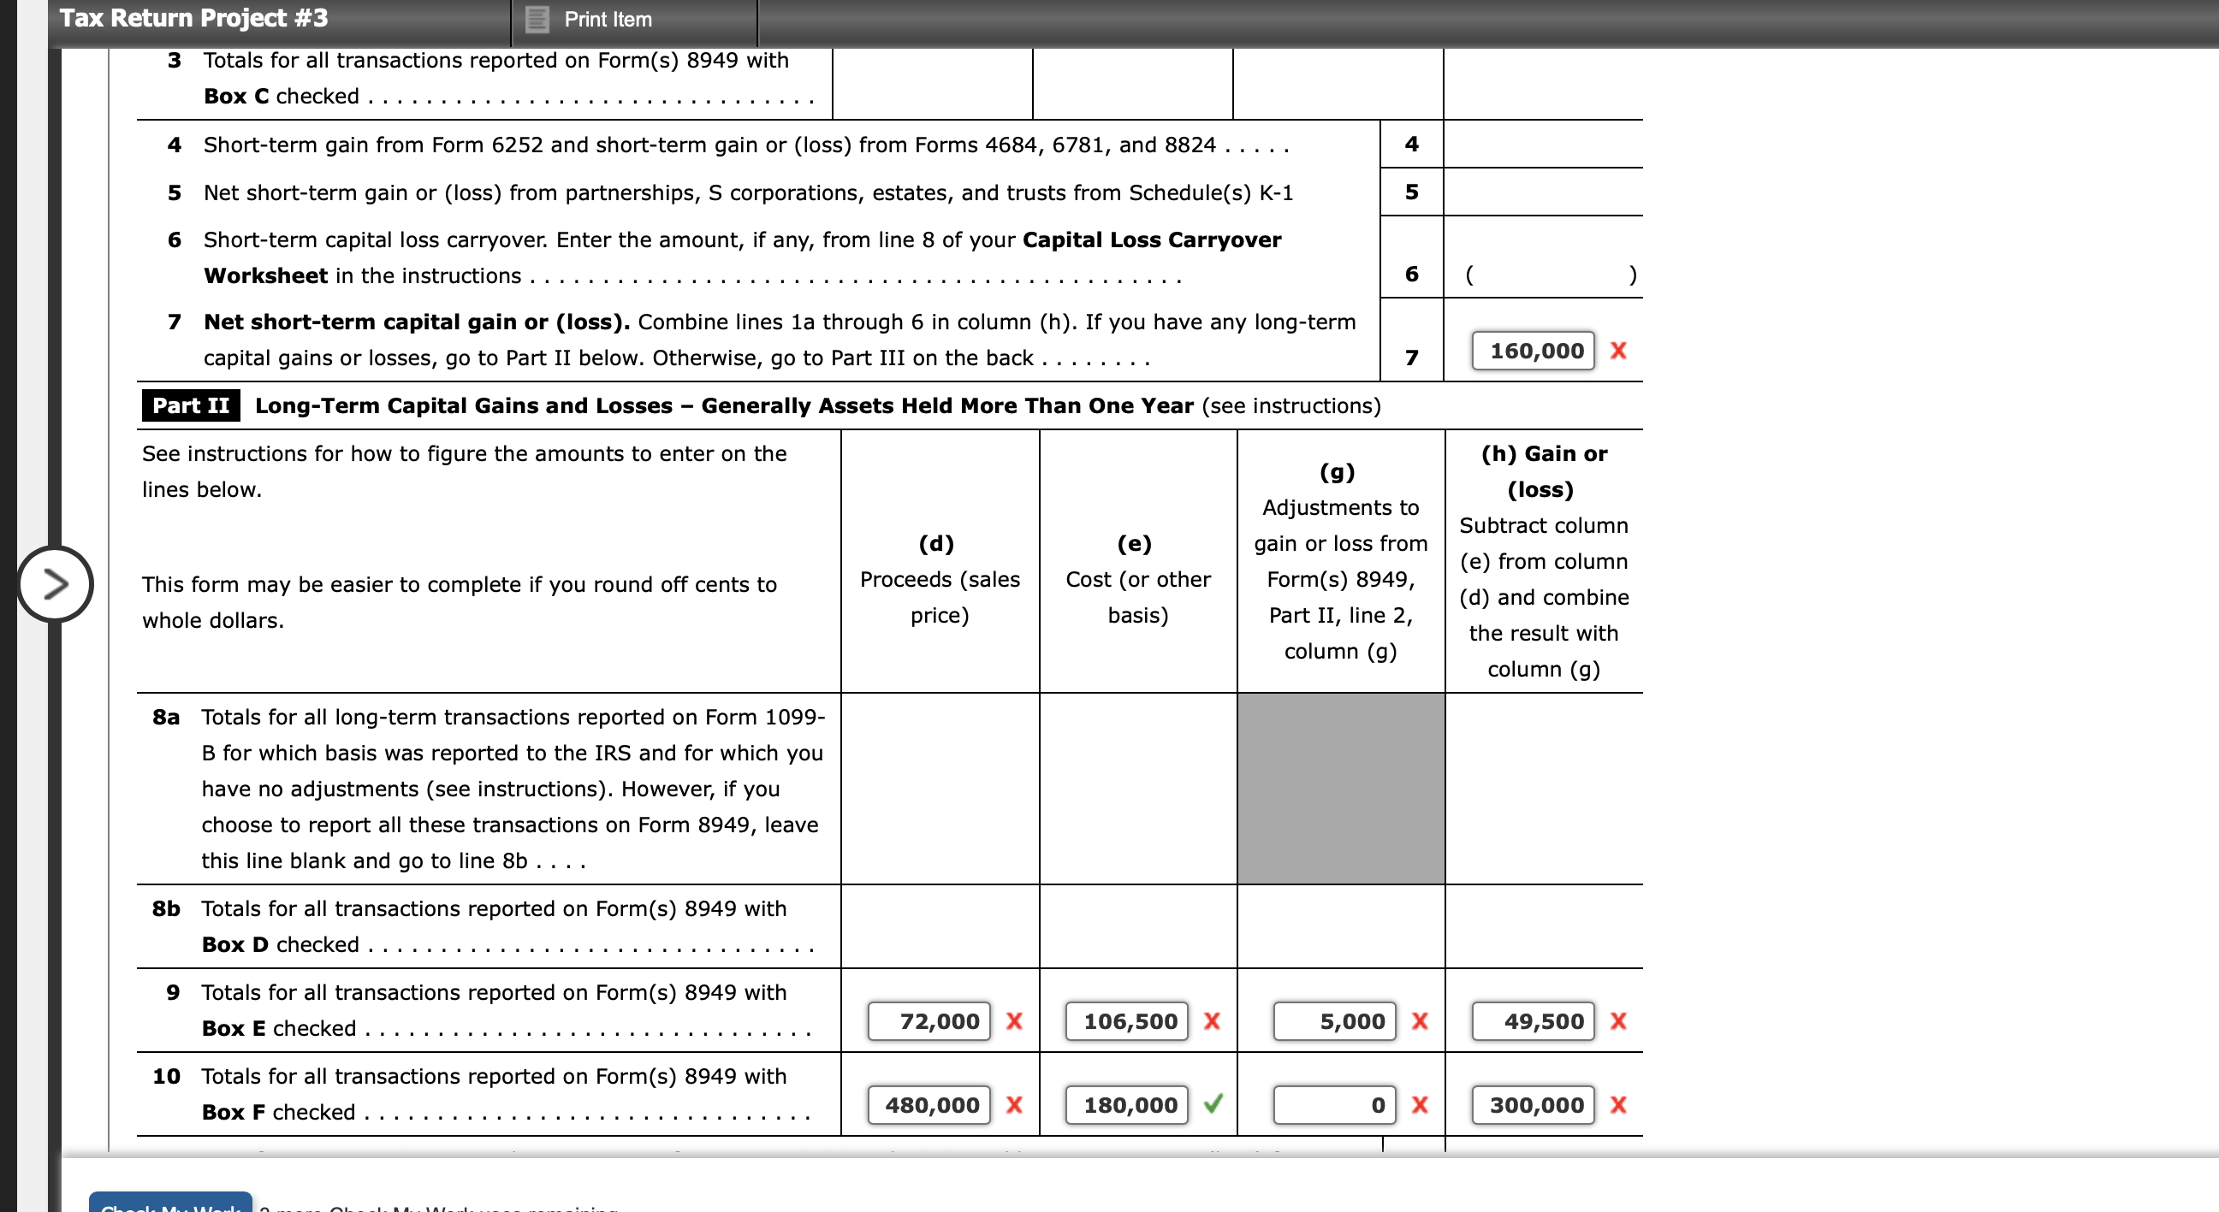Click the red X beside line 7's 160,000

1619,351
